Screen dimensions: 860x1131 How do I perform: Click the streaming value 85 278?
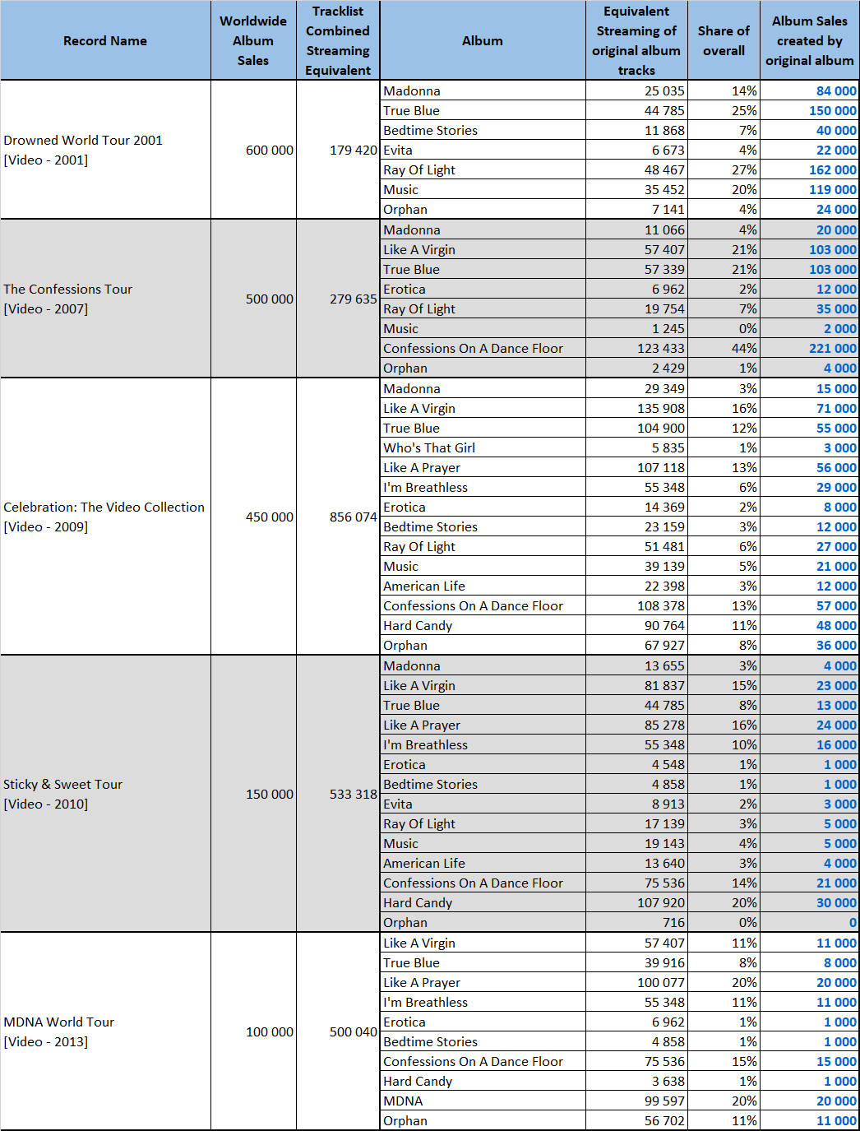click(x=636, y=725)
